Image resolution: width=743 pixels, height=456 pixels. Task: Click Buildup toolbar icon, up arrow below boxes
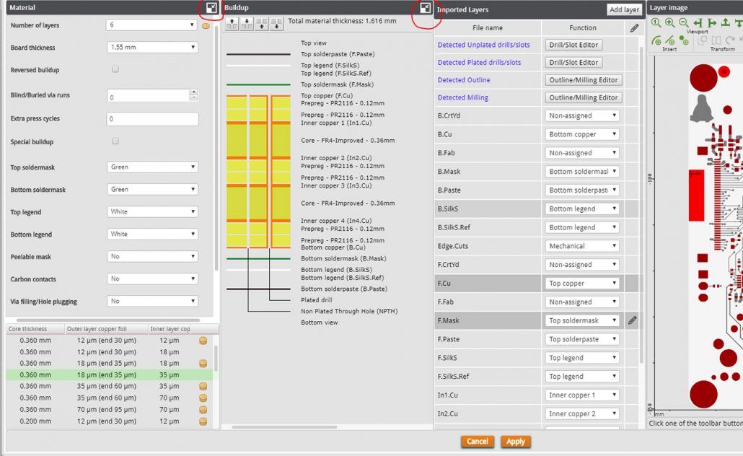tap(262, 24)
